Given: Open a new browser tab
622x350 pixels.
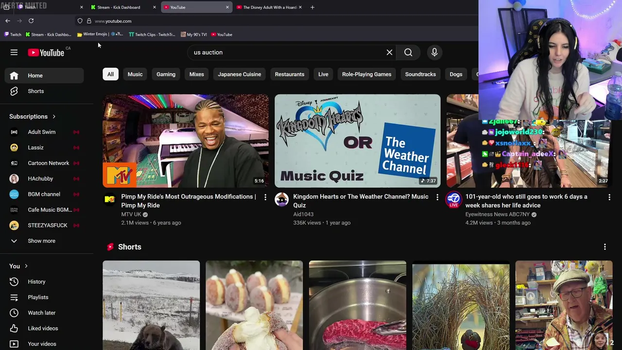Looking at the screenshot, I should tap(312, 7).
